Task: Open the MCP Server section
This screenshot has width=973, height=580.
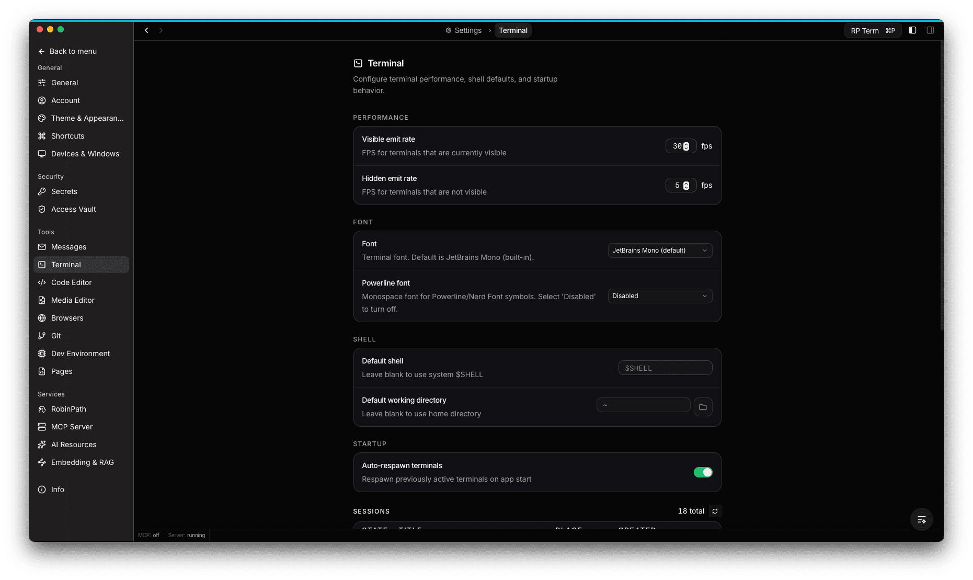Action: (x=71, y=427)
